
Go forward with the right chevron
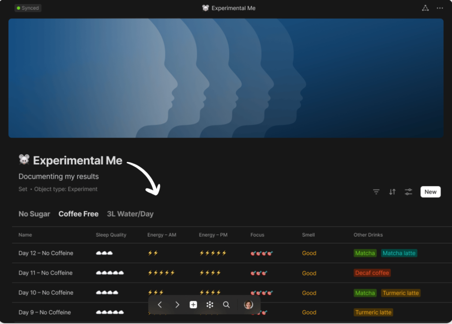(177, 305)
